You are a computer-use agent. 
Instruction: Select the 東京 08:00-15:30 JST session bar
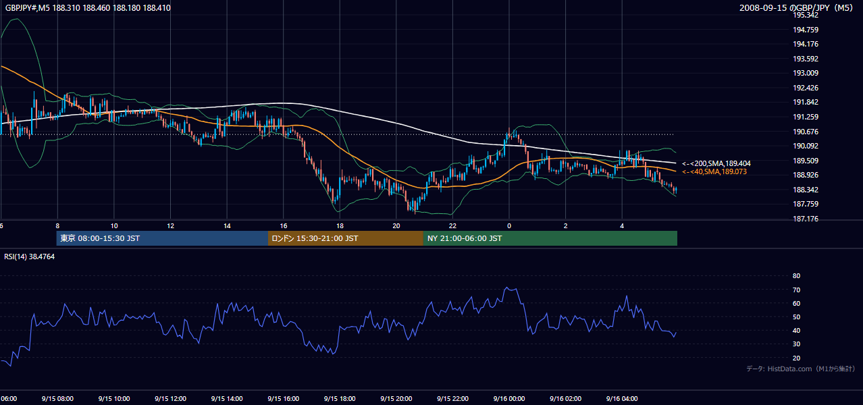[162, 238]
